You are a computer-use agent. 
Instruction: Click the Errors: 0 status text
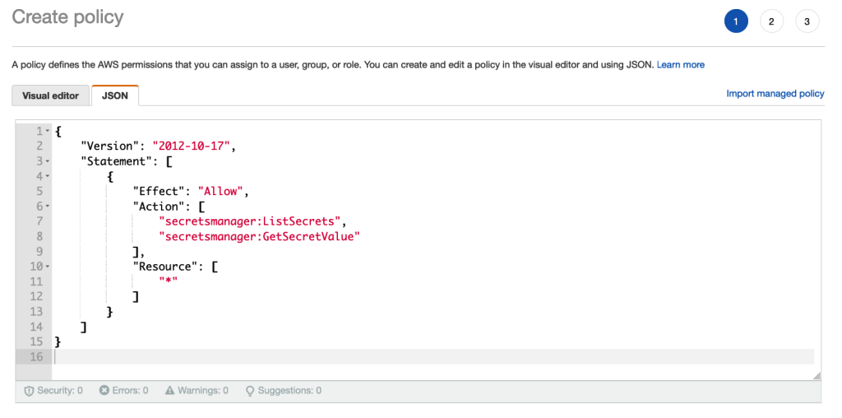tap(130, 391)
